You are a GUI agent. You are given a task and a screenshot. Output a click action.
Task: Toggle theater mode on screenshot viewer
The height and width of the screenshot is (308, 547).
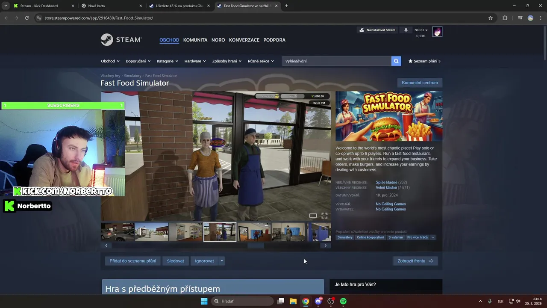point(313,216)
